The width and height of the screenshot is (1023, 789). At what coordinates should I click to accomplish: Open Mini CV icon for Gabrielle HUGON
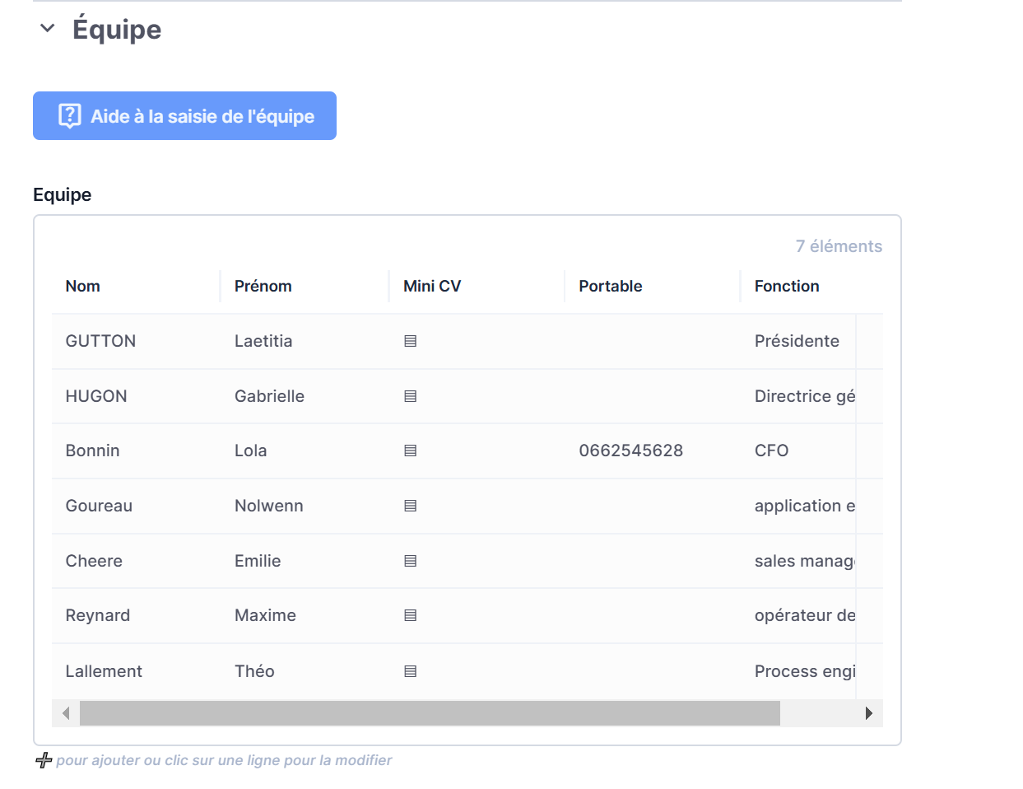(x=410, y=396)
